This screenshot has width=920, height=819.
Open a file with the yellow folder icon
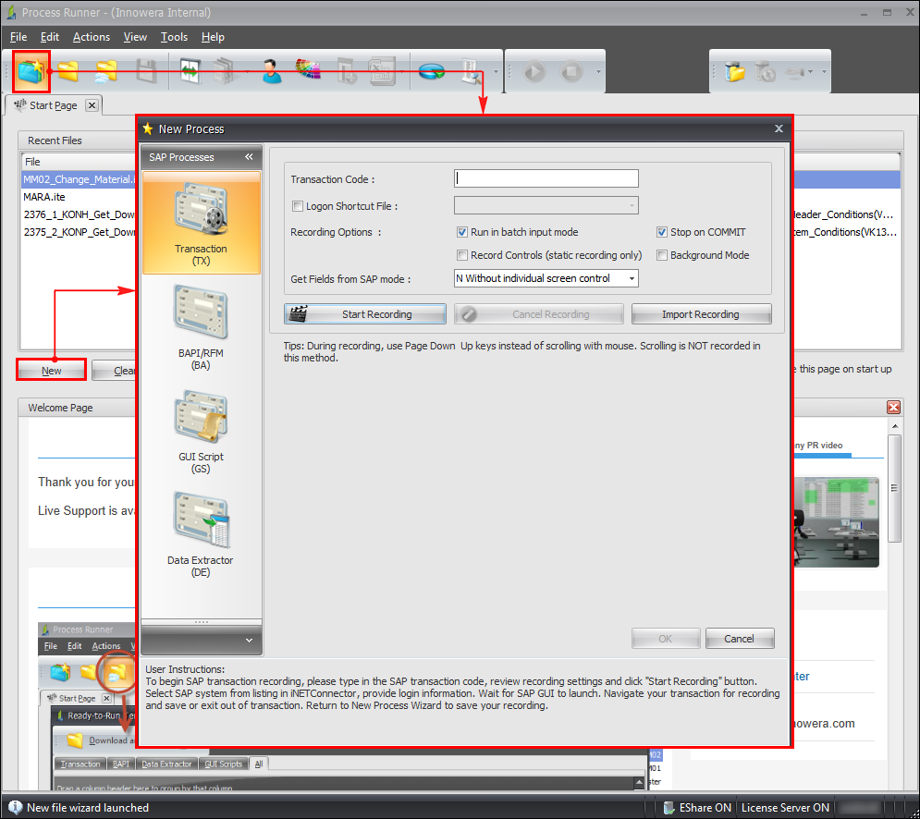tap(68, 71)
